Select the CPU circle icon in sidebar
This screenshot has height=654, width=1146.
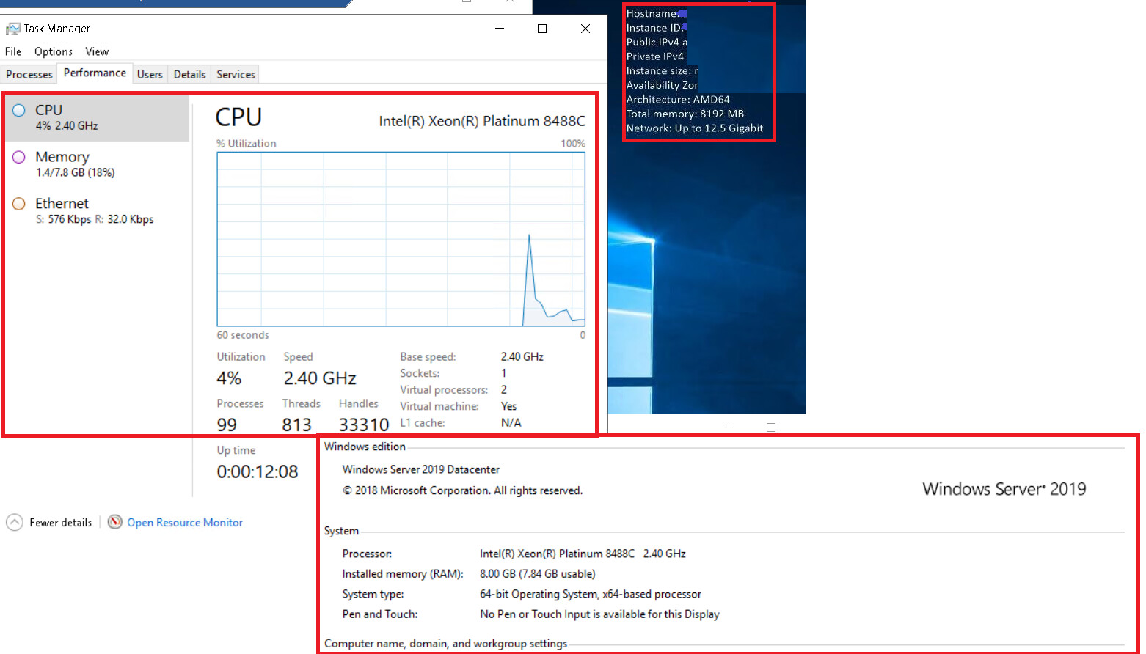tap(19, 111)
